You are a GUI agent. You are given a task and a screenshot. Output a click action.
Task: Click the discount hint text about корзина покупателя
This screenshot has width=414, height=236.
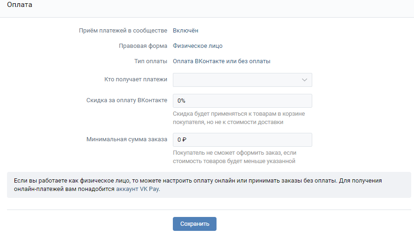tap(238, 118)
